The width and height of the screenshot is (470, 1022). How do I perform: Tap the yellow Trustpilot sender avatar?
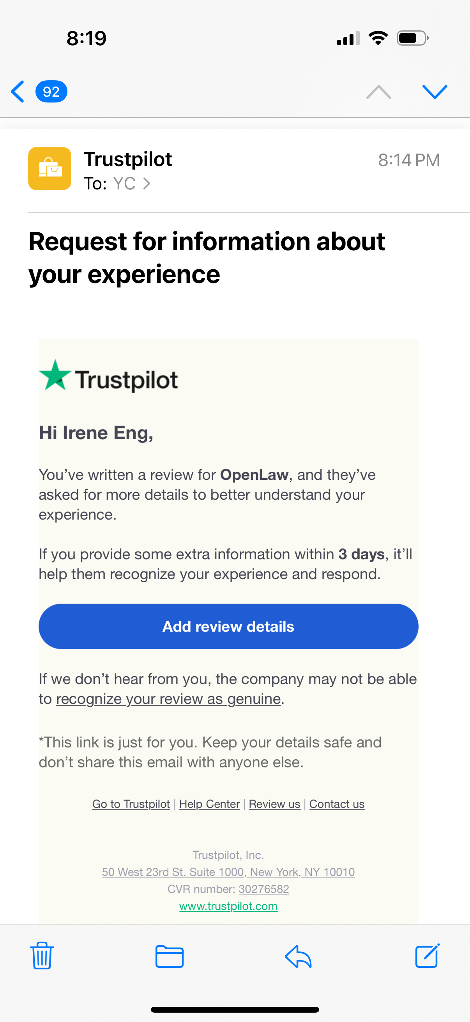(x=49, y=169)
